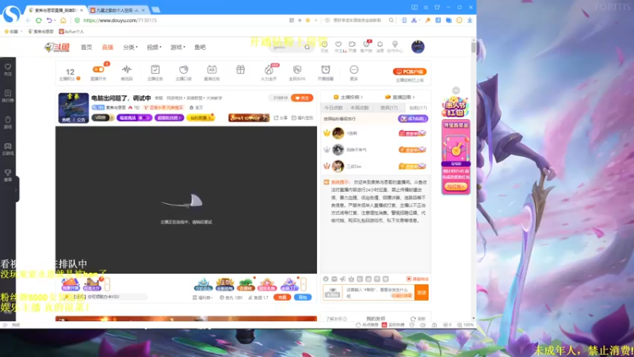Click the orange 充值 recharge button

pos(282,297)
